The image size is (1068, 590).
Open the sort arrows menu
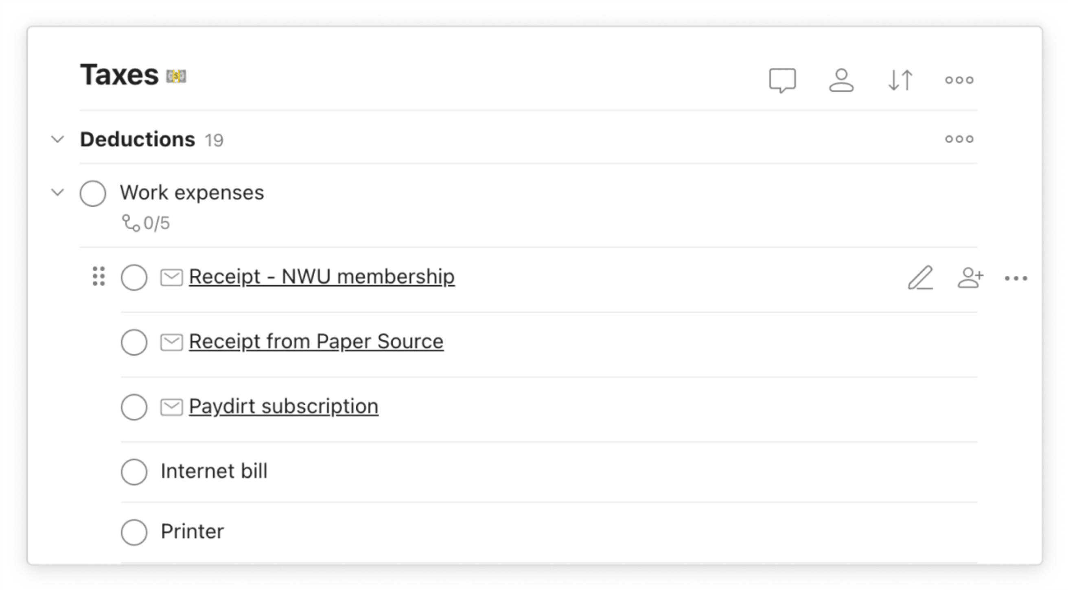(900, 80)
